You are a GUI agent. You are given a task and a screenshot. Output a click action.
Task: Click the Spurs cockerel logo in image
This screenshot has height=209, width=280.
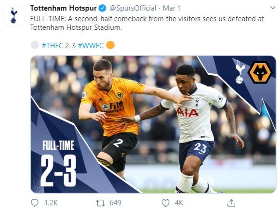(x=240, y=72)
